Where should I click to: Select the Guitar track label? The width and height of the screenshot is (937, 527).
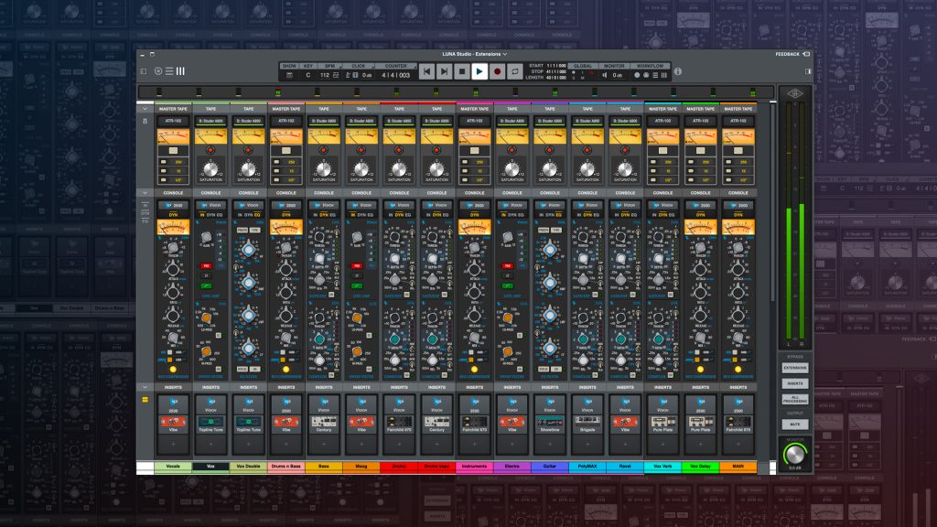(x=550, y=466)
